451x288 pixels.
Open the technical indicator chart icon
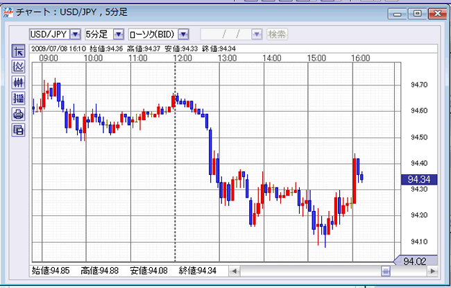click(x=19, y=67)
